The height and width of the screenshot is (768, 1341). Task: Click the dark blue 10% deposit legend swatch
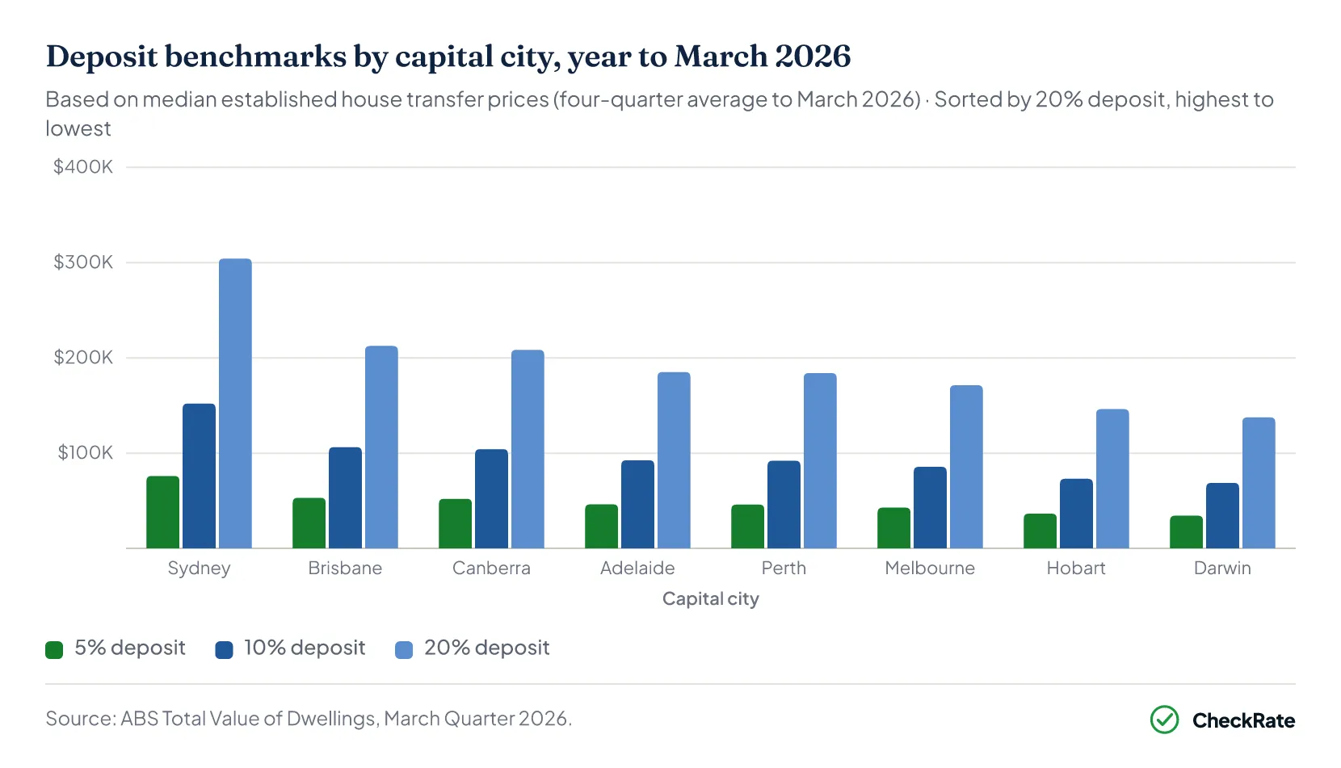(x=224, y=650)
